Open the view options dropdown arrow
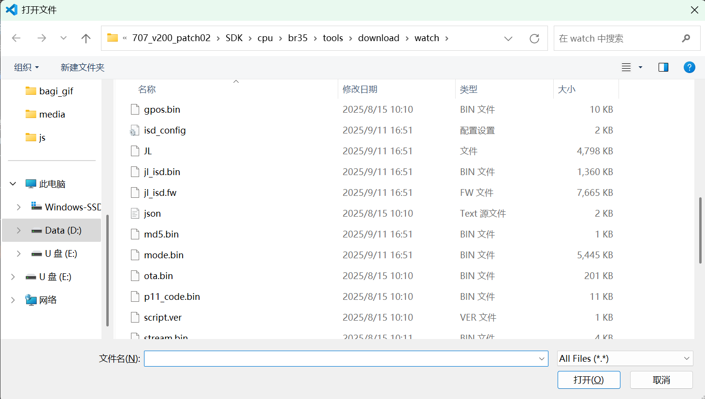 pos(641,67)
